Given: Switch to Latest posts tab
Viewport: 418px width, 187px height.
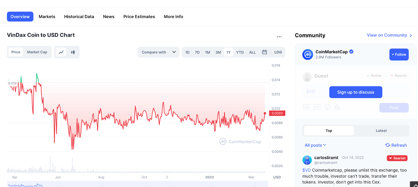Looking at the screenshot, I should click(x=381, y=131).
